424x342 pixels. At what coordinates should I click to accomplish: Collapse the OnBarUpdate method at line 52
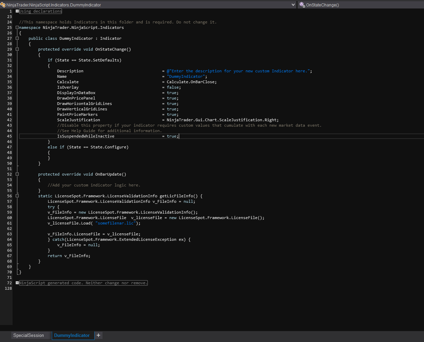tap(17, 174)
